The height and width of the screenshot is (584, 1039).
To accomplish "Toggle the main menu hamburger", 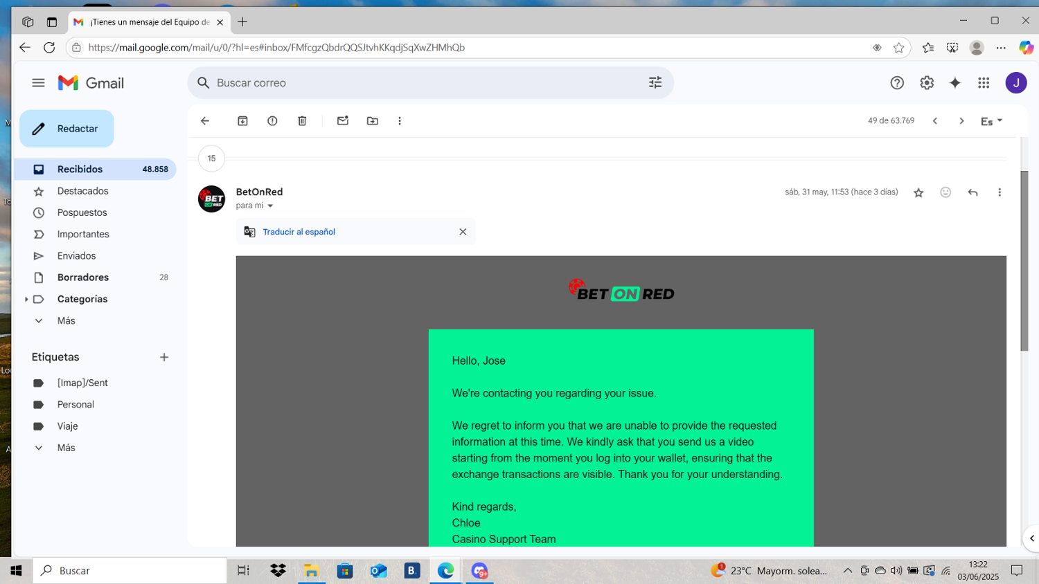I will [38, 83].
